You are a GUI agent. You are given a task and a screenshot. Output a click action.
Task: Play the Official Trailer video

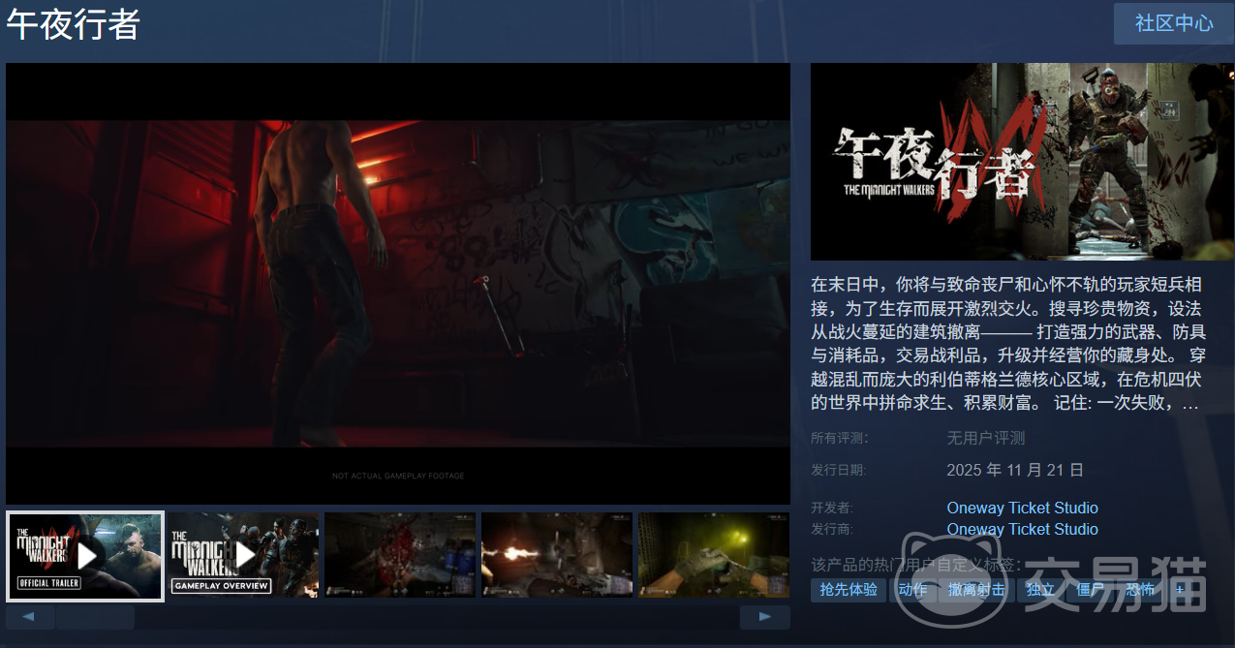click(x=84, y=555)
